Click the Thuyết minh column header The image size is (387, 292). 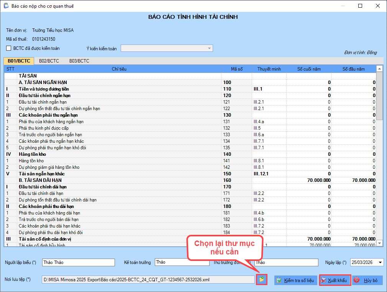tap(269, 69)
